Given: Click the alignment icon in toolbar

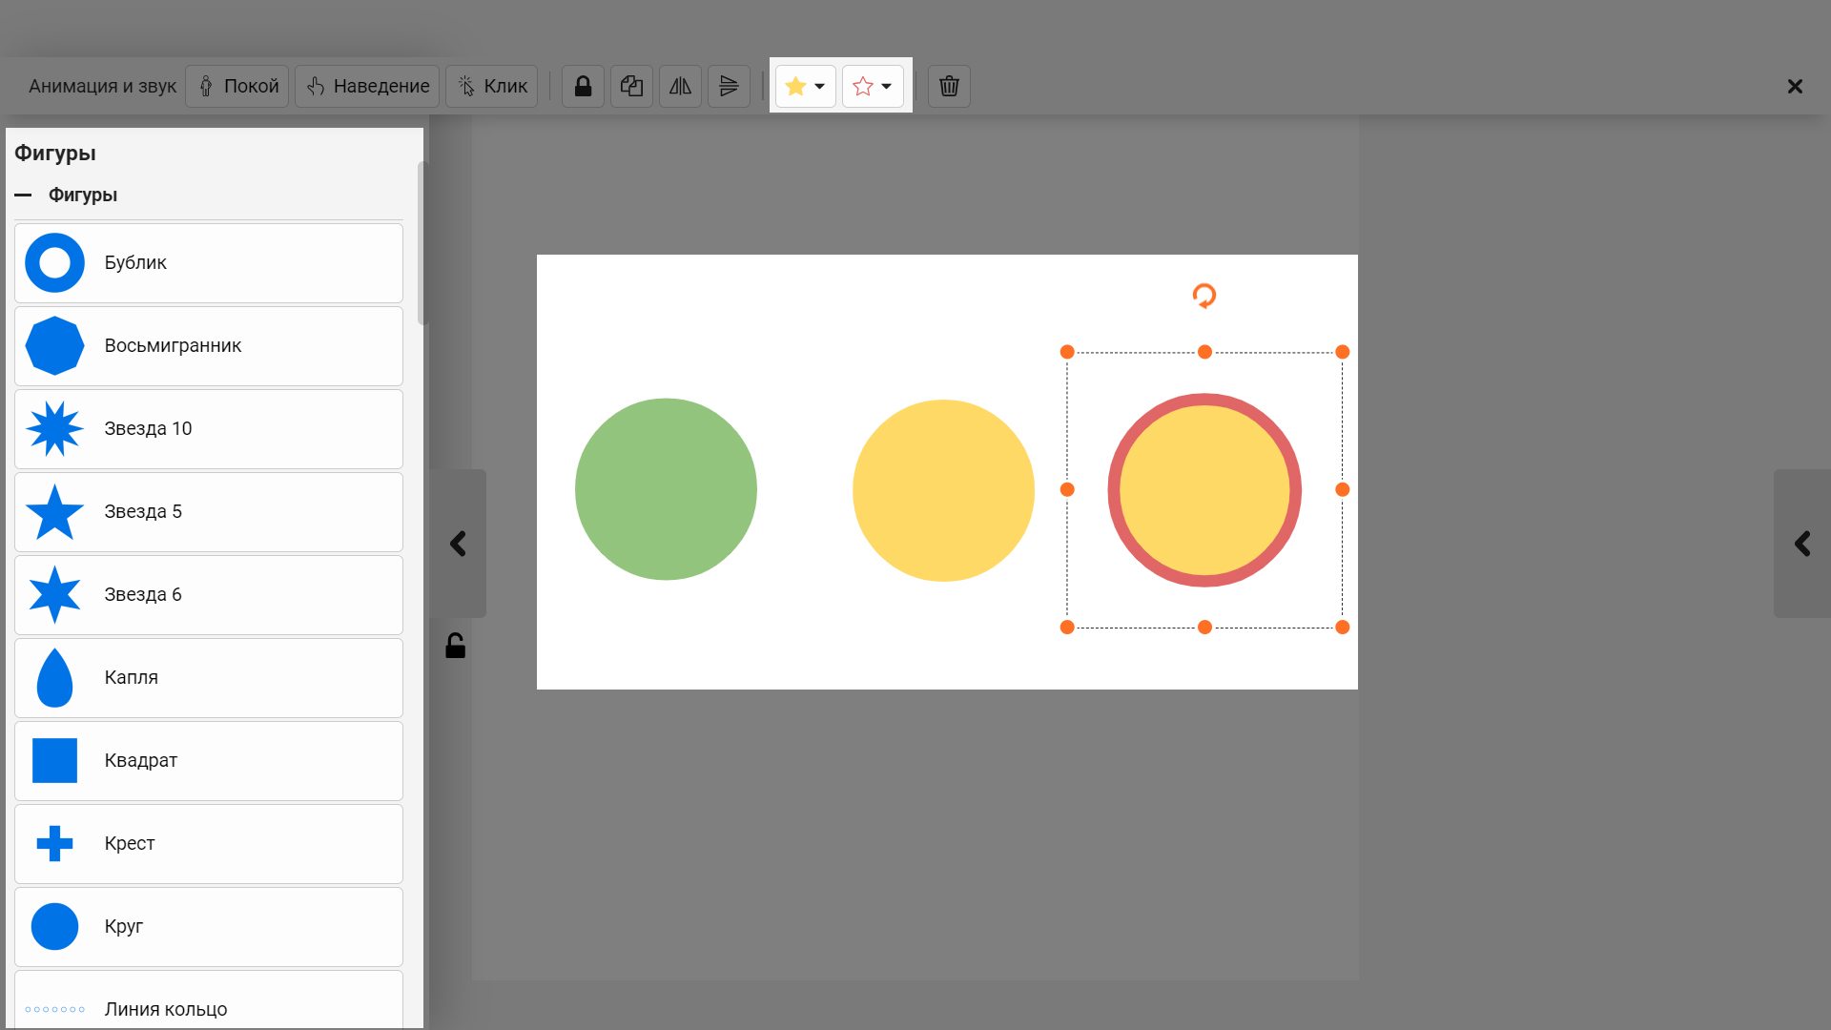Looking at the screenshot, I should 729,87.
